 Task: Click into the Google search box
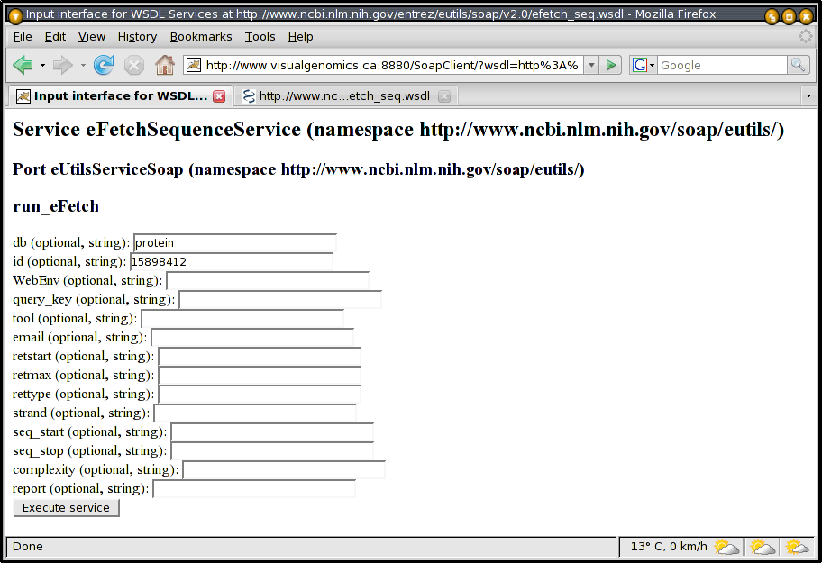pyautogui.click(x=721, y=65)
